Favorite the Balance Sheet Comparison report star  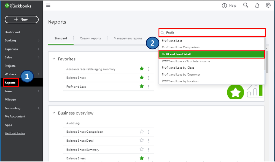(x=142, y=132)
